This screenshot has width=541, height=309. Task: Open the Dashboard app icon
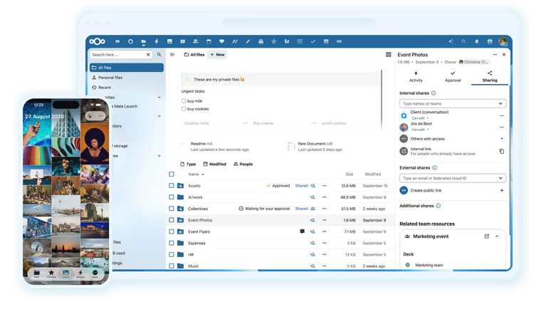[117, 41]
